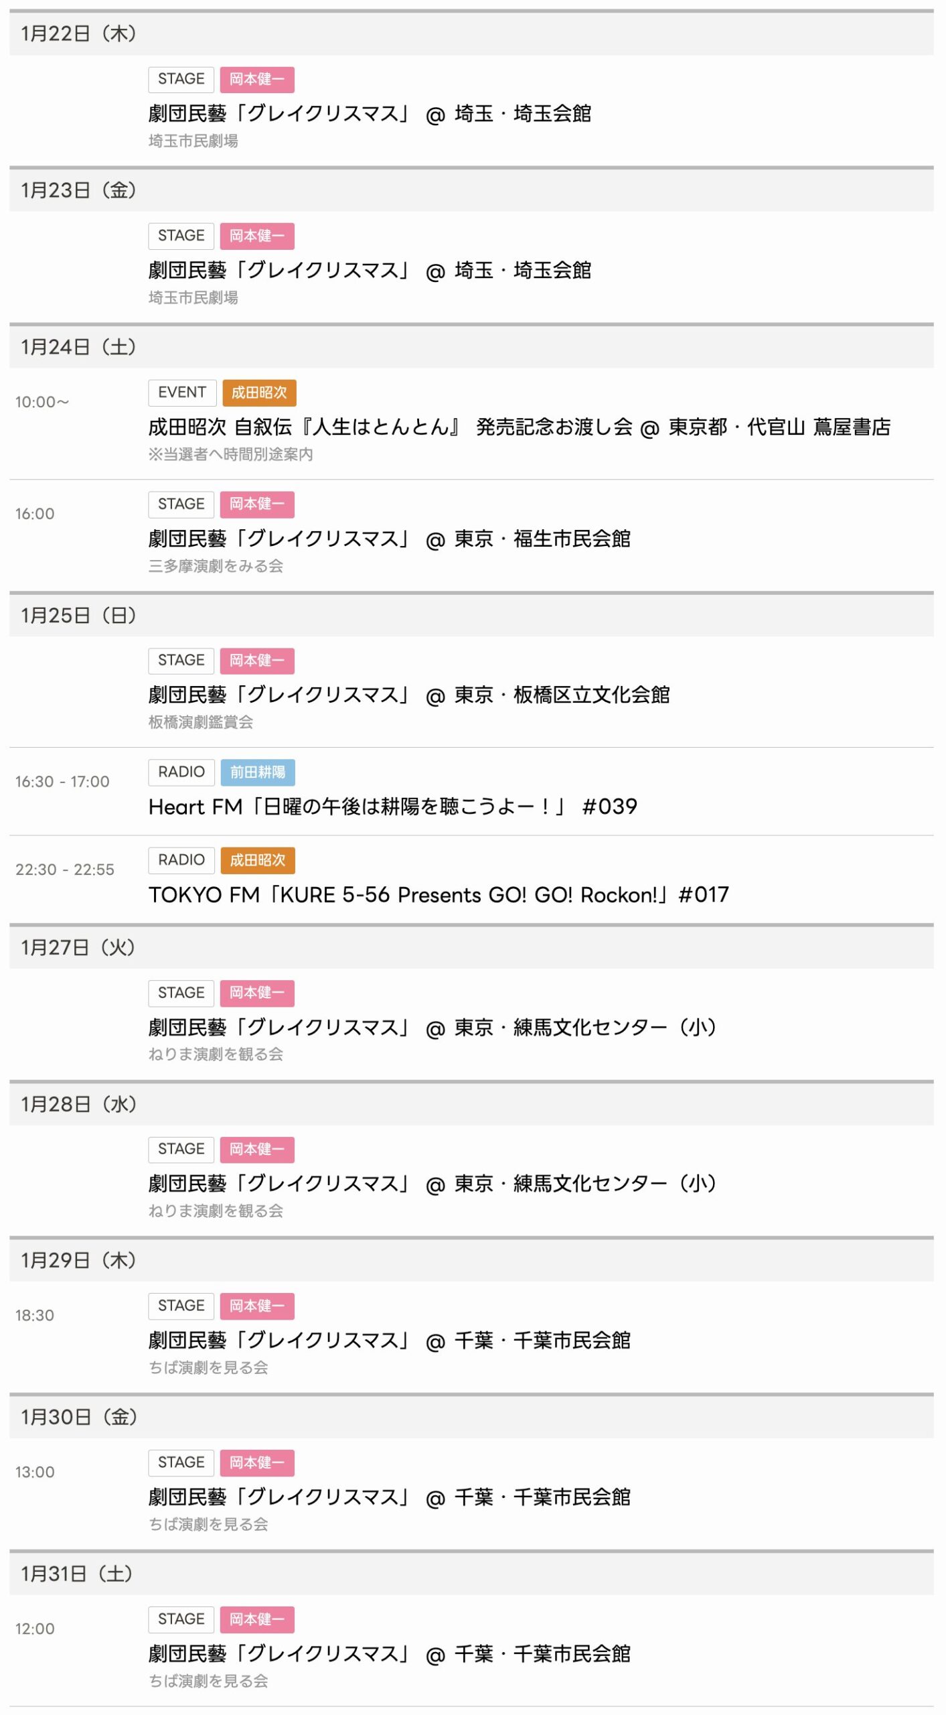Open the Heart FM 日曜の午後は耕陽を聴こうよー！ link

[392, 807]
